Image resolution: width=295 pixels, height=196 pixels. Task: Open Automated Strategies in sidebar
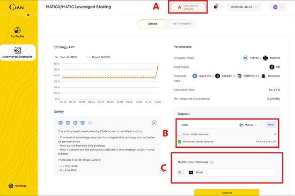click(17, 53)
